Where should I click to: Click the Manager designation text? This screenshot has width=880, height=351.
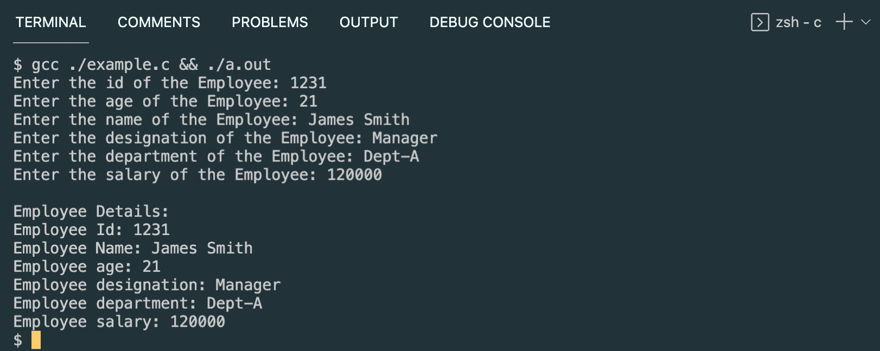coord(404,138)
